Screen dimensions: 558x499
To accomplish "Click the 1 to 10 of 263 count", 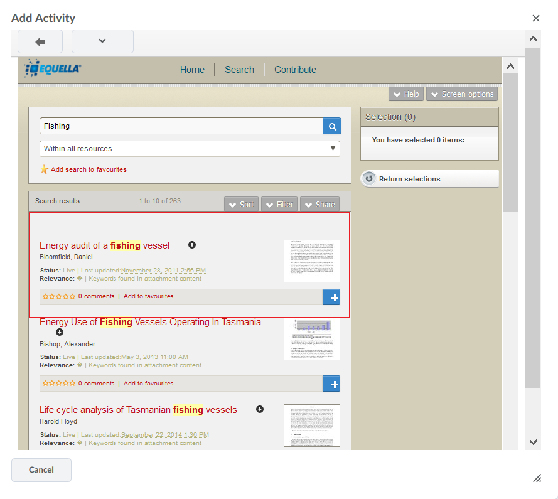I will coord(160,201).
